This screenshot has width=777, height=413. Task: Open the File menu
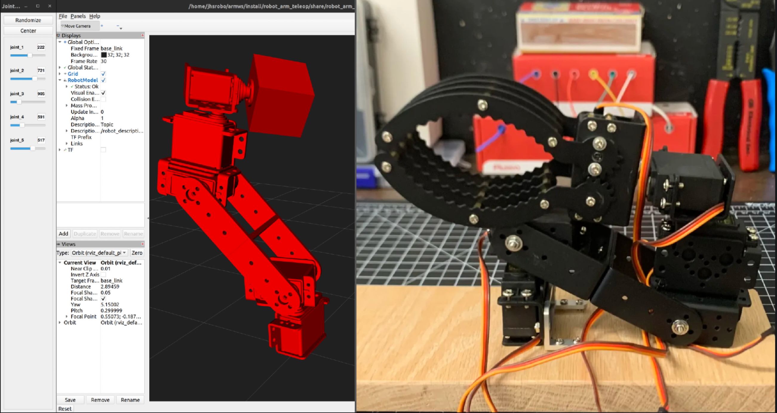click(x=62, y=16)
